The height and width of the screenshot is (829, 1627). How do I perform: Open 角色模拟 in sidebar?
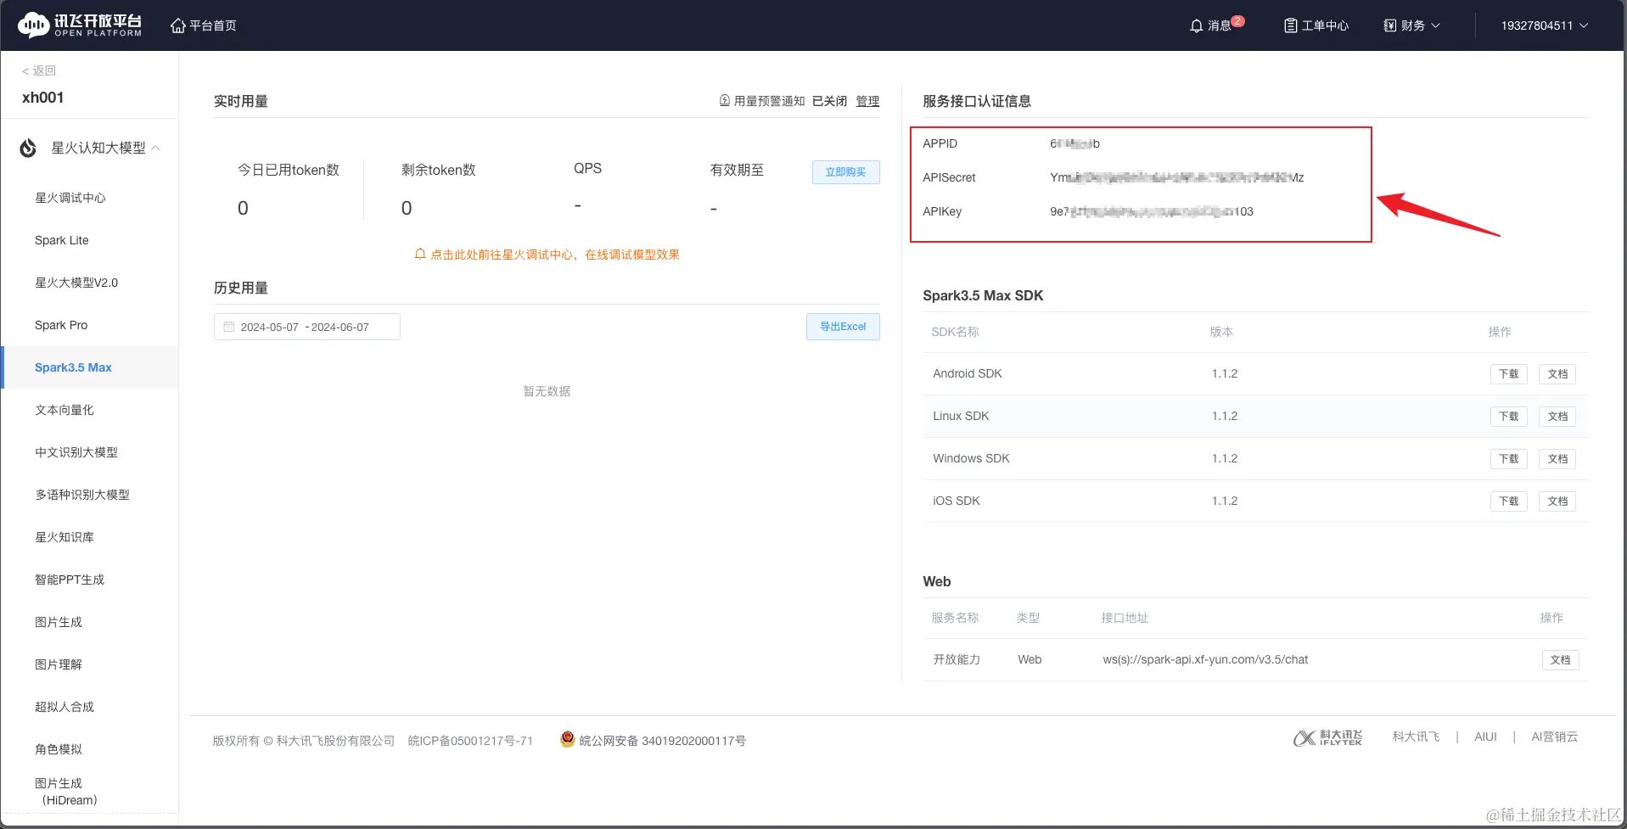coord(59,749)
